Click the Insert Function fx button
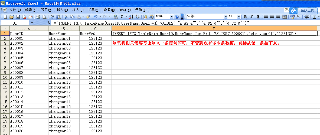The width and height of the screenshot is (320, 135). (x=49, y=23)
